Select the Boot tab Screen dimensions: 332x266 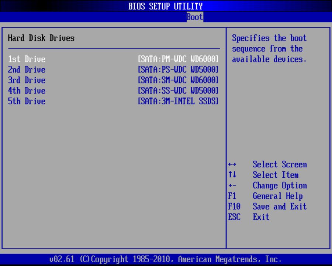194,17
